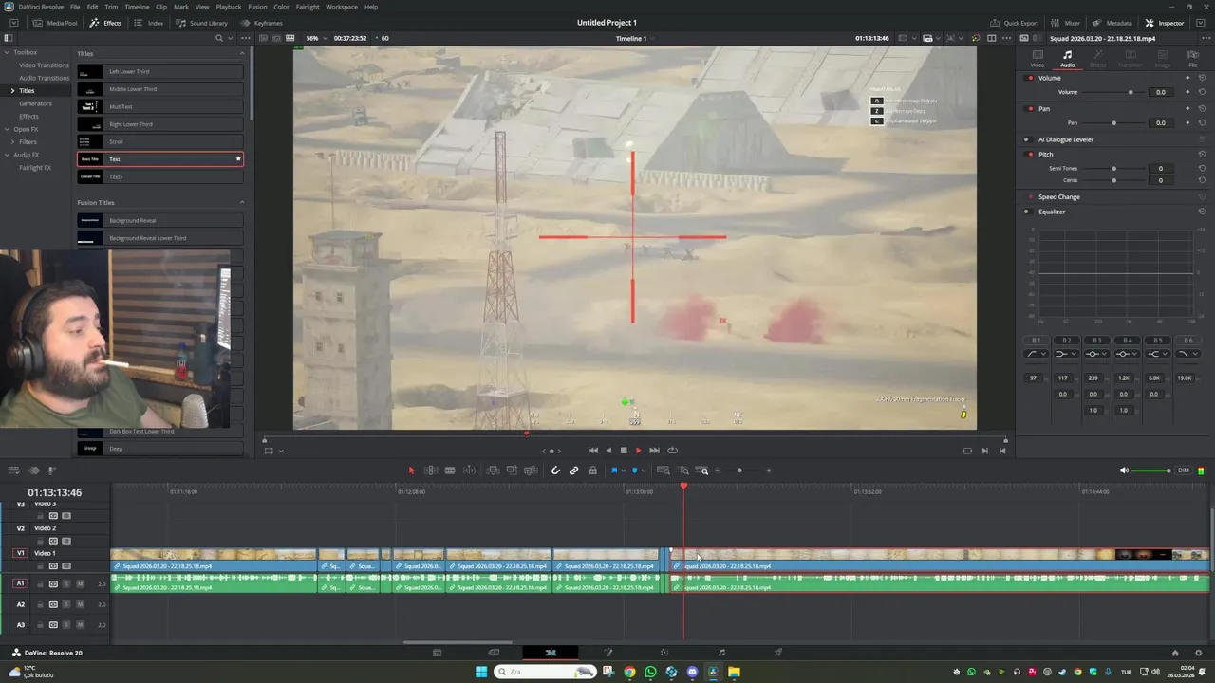Toggle loop playback in viewer

[673, 451]
